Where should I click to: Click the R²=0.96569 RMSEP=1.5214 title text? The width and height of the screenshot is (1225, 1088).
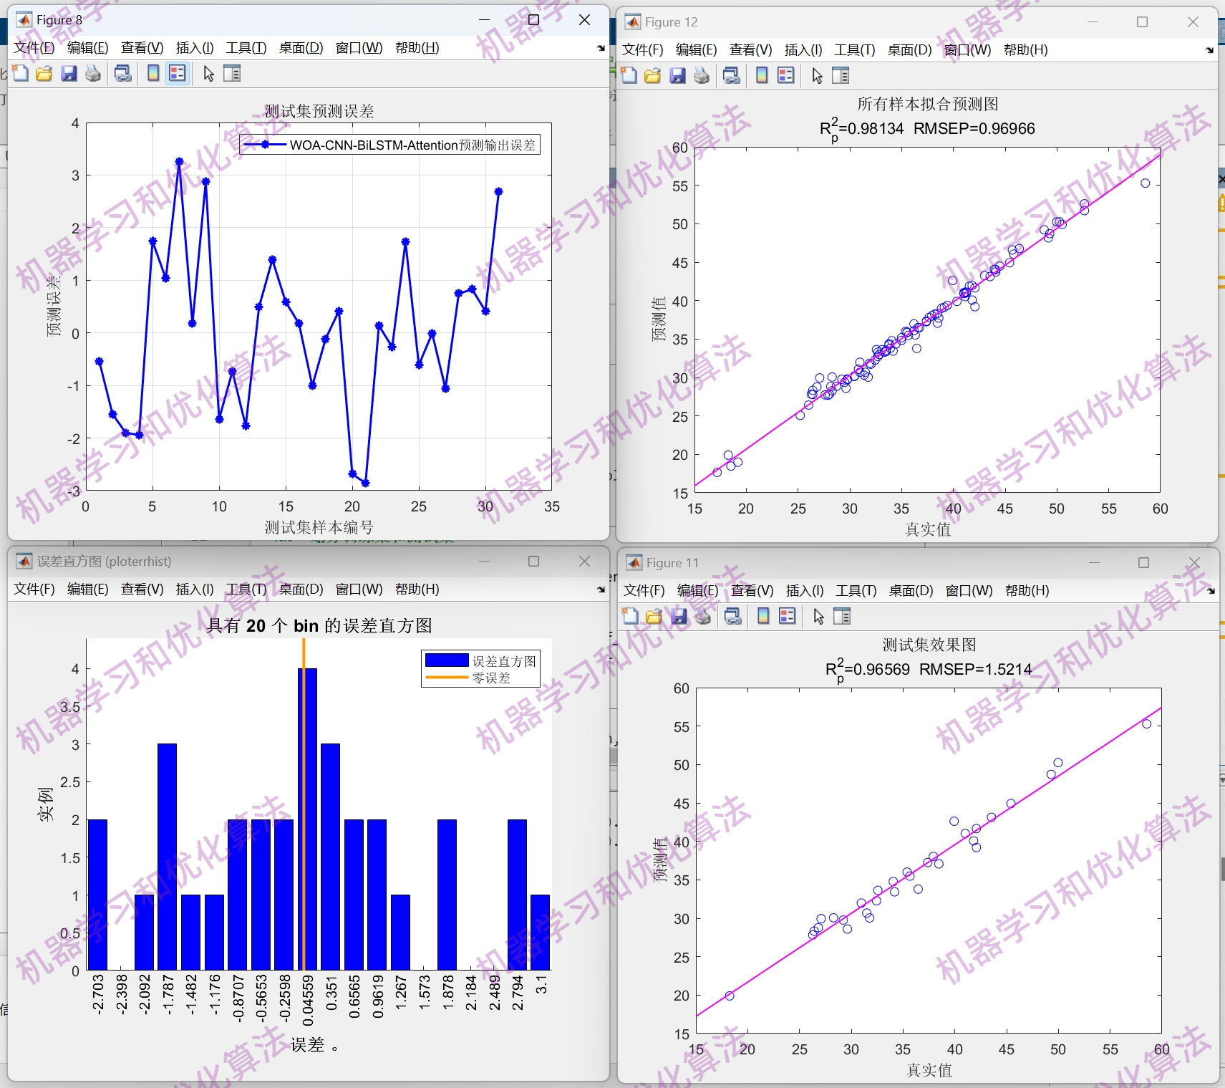point(929,670)
